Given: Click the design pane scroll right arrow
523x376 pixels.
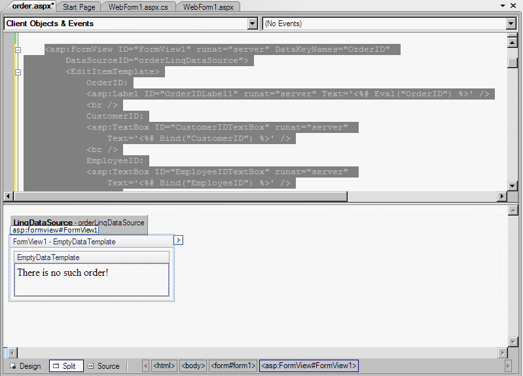Looking at the screenshot, I should pos(503,352).
